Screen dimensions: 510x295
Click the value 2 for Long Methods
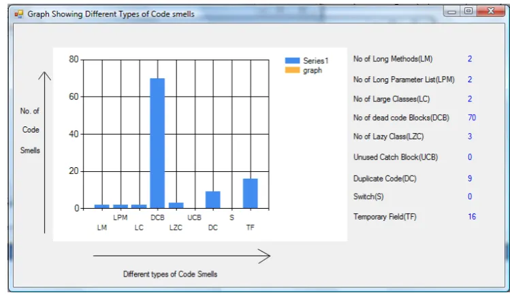(x=470, y=59)
